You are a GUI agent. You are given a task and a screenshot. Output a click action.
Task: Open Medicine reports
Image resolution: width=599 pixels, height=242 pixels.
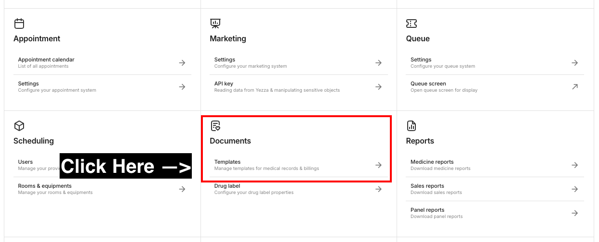(495, 165)
